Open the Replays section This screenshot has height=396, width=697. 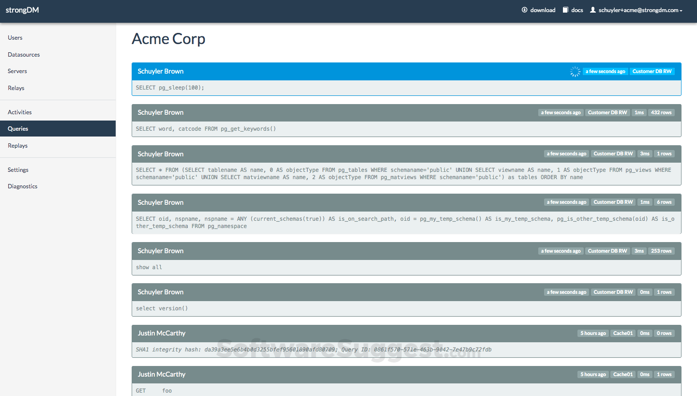[17, 145]
